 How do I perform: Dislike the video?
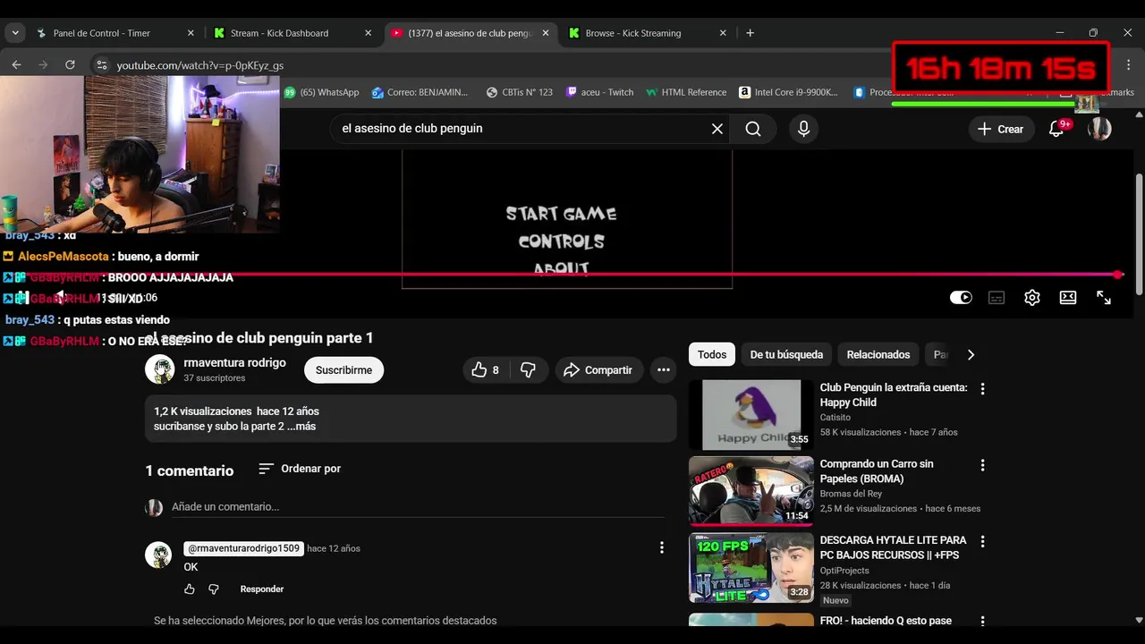(x=528, y=370)
